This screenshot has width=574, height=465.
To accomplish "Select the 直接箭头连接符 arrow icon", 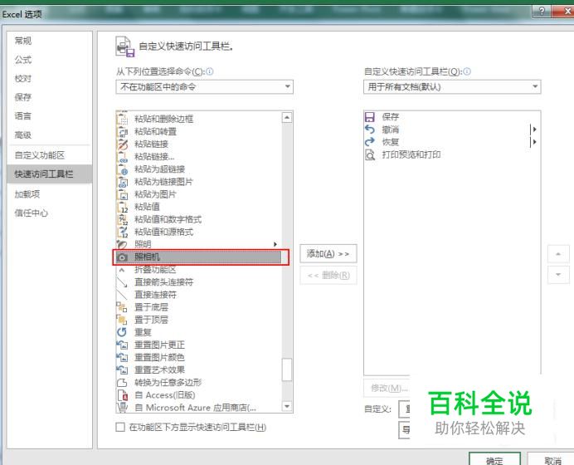I will (122, 282).
